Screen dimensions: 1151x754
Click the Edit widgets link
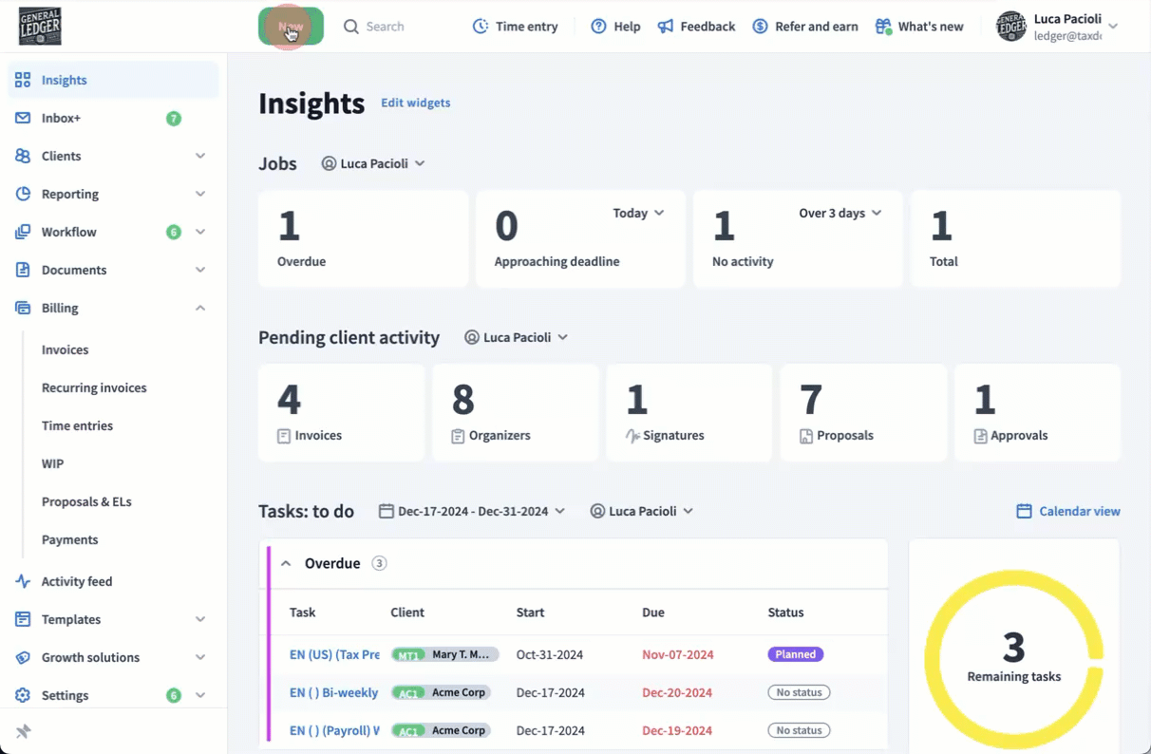pos(416,103)
